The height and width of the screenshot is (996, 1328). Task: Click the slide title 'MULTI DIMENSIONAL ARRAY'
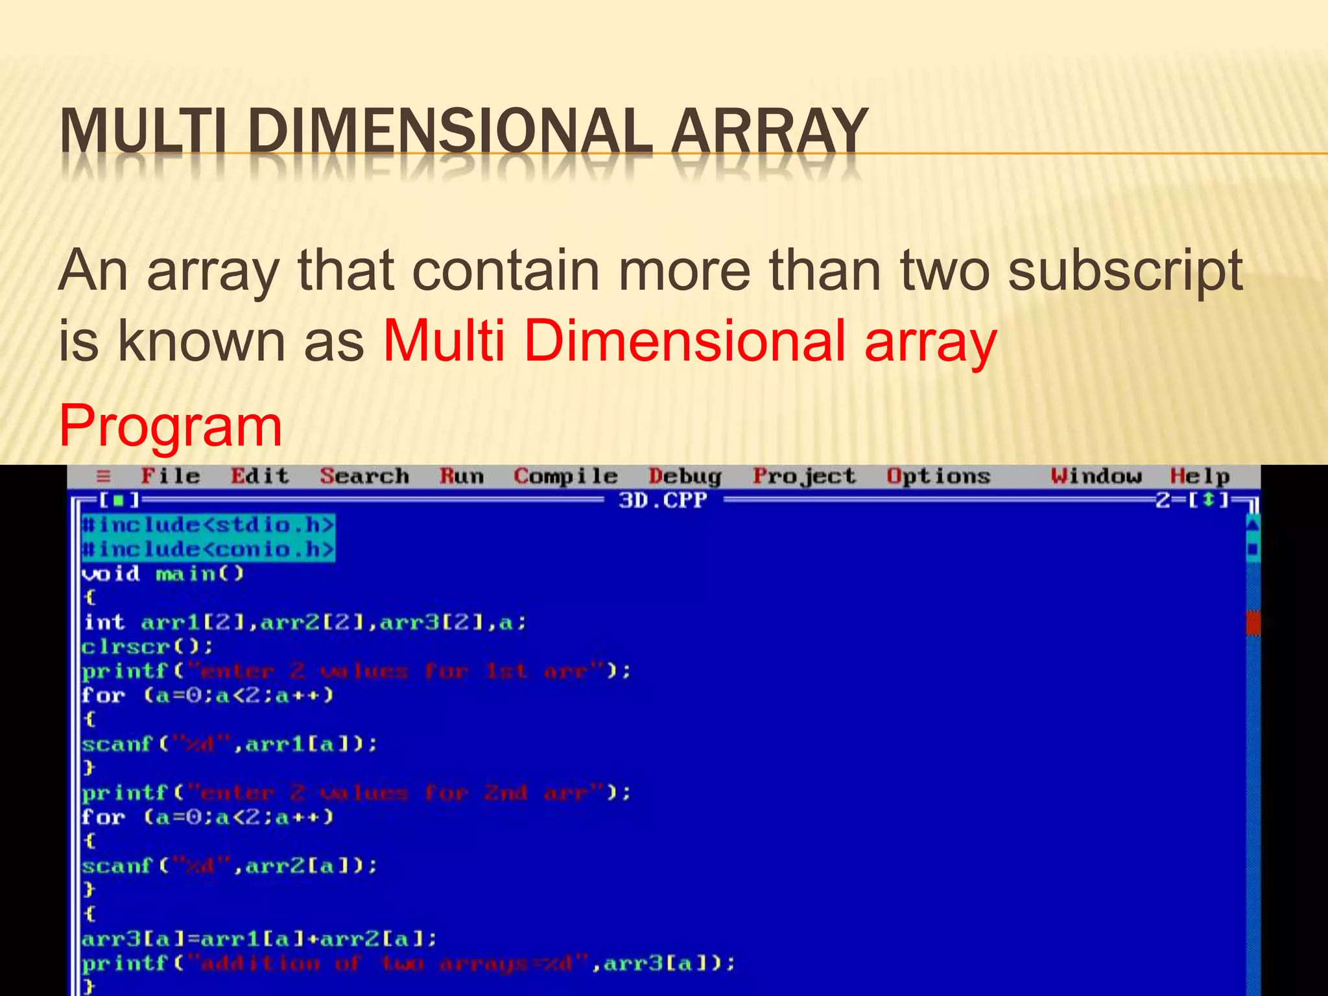(x=464, y=132)
